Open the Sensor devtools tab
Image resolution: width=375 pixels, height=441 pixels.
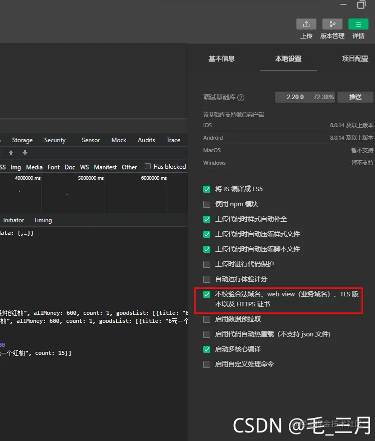91,140
